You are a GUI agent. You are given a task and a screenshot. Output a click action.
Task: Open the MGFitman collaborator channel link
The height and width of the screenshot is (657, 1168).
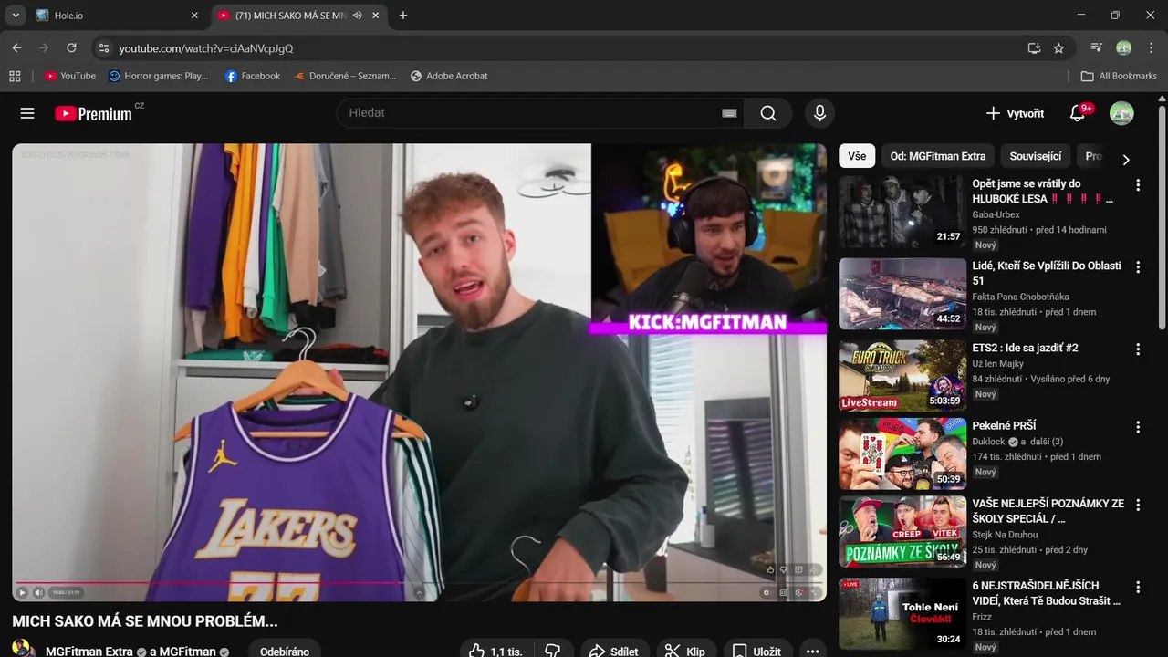click(x=188, y=652)
